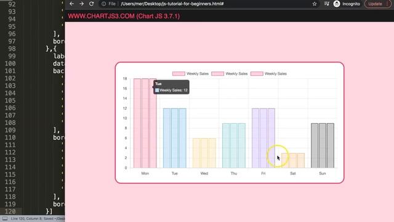This screenshot has height=222, width=394.
Task: Click the 0 label on the y-axis
Action: 126,168
